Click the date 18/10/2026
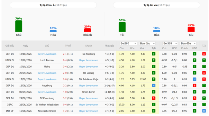The height and width of the screenshot is (116, 209). click(x=25, y=54)
